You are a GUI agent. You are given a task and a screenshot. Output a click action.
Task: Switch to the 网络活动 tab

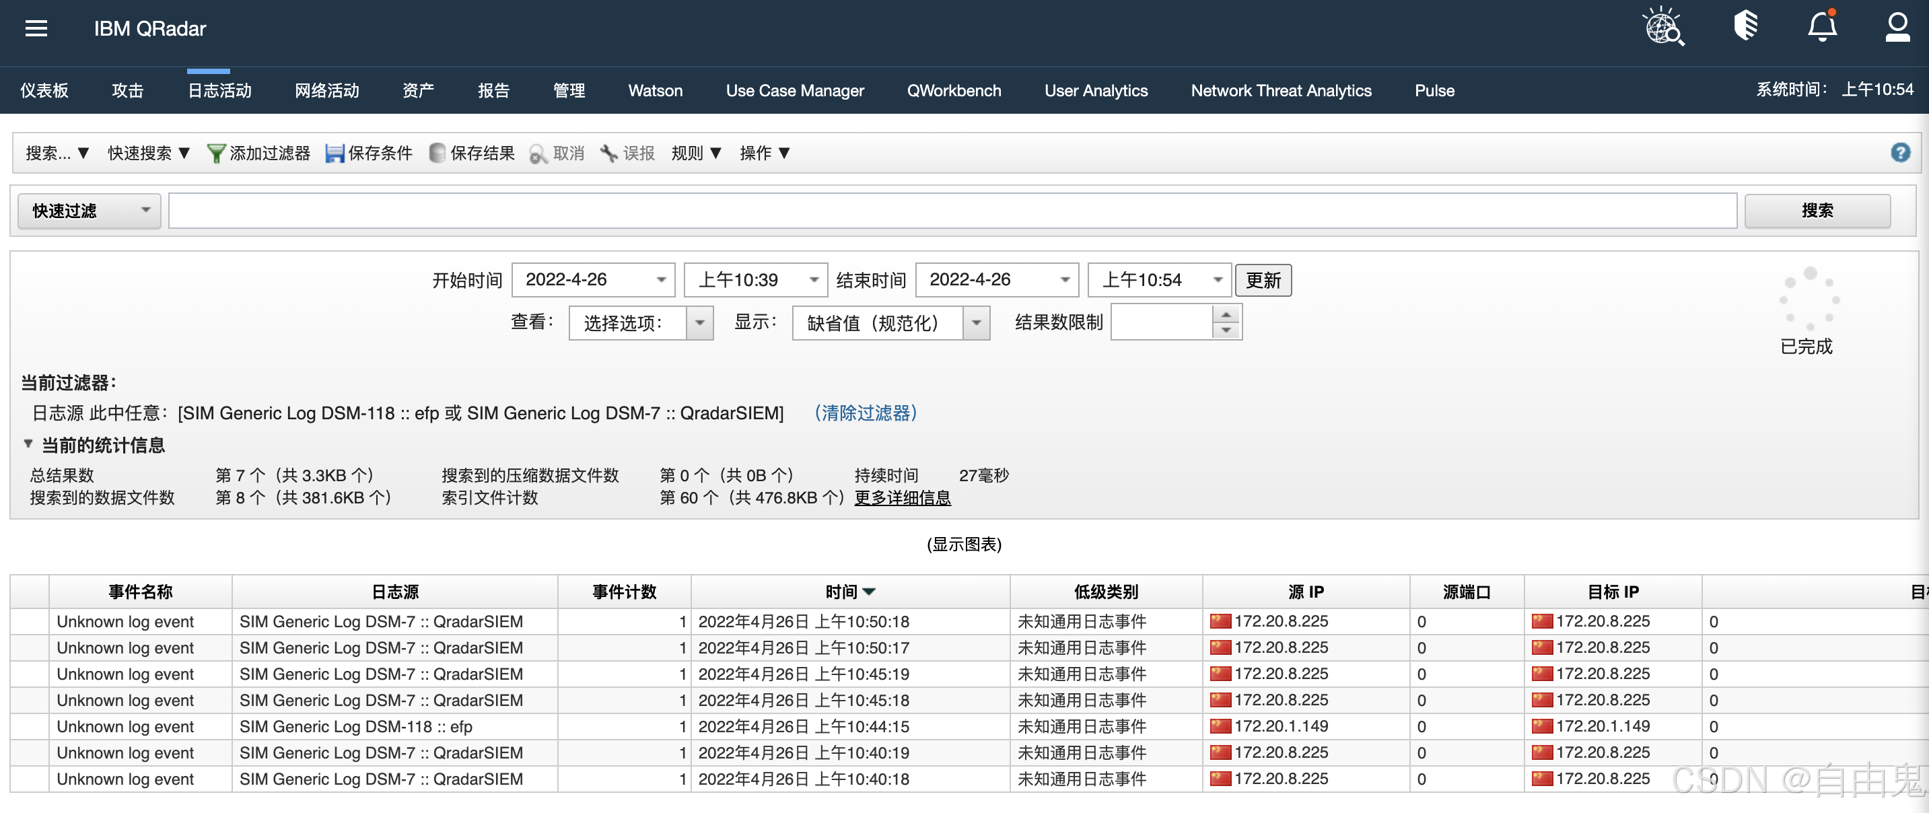pos(326,91)
